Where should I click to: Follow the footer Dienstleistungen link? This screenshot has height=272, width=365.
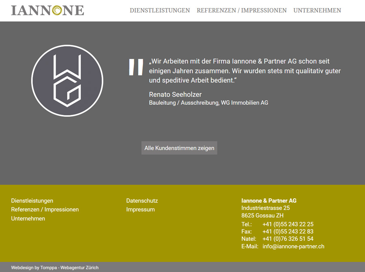point(32,201)
